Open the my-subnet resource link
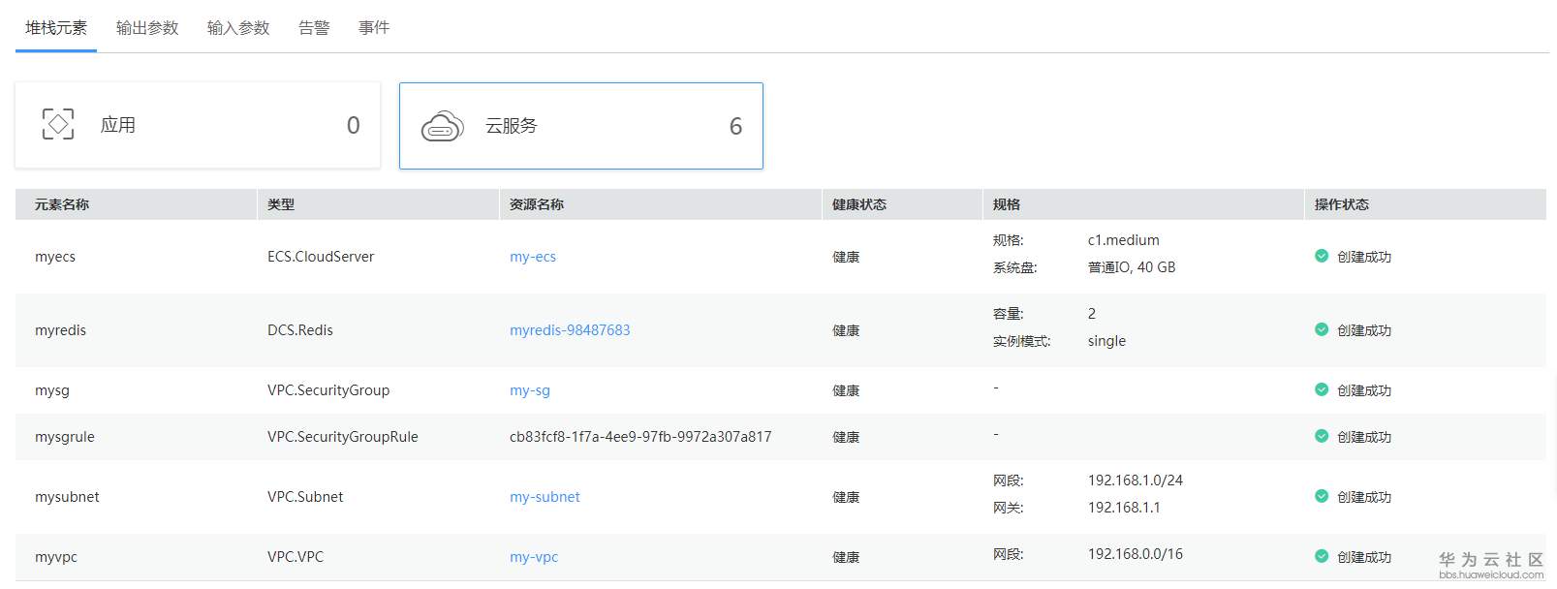This screenshot has width=1557, height=589. coord(545,497)
